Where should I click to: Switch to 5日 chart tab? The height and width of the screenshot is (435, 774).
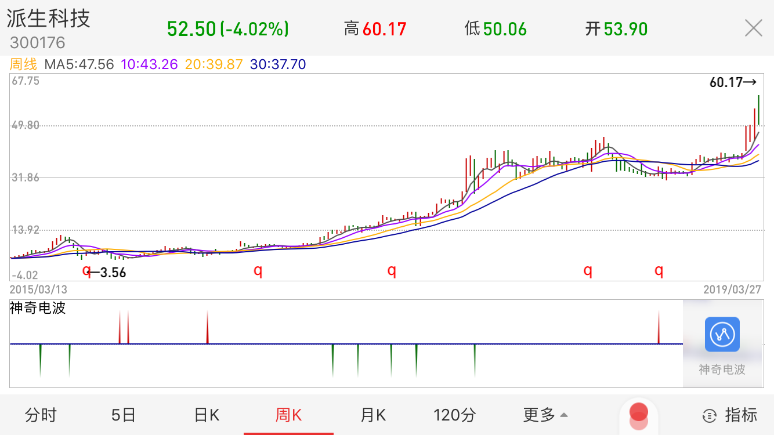click(x=123, y=415)
